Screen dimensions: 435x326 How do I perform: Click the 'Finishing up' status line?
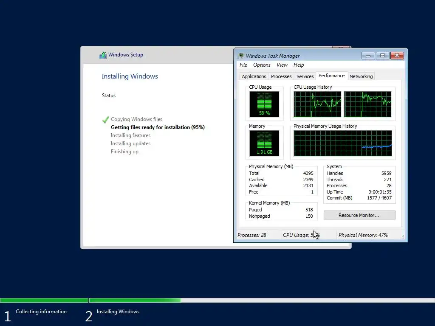point(124,152)
